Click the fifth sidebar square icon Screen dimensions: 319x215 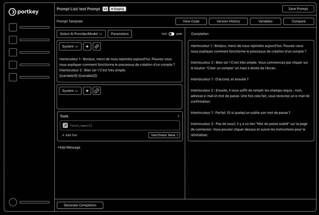(x=13, y=77)
